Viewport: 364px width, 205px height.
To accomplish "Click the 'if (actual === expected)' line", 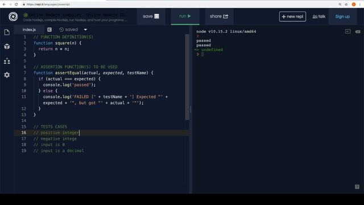I will coord(69,79).
